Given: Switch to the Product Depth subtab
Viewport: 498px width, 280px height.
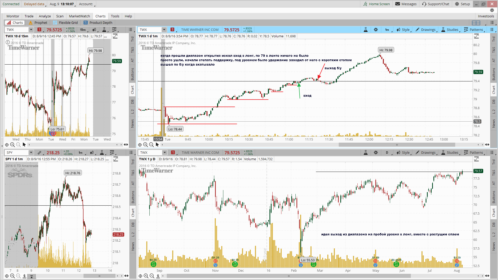Looking at the screenshot, I should point(98,23).
